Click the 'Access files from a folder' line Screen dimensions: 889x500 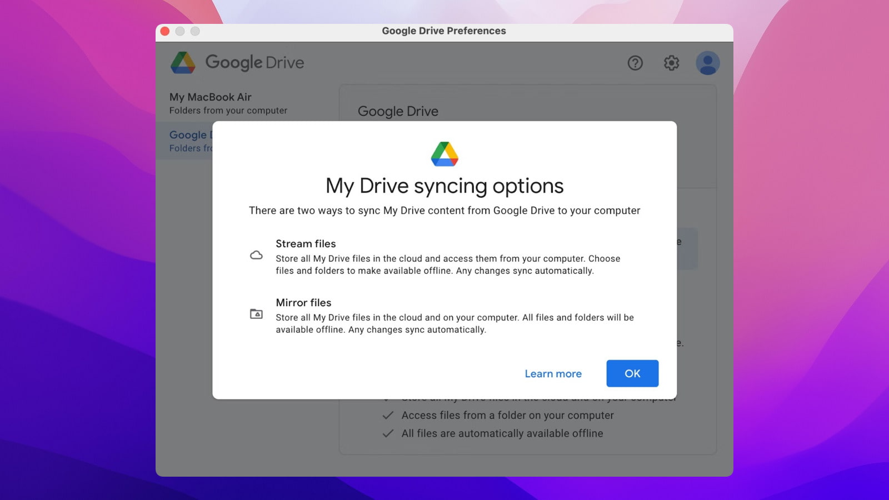[x=507, y=415]
